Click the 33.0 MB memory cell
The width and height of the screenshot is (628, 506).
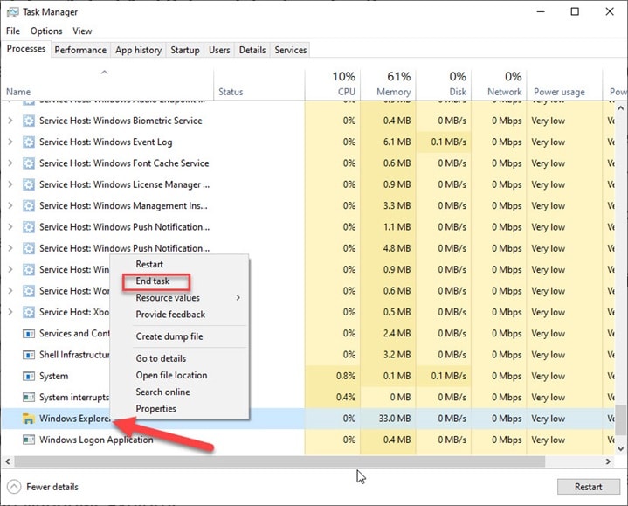[388, 419]
